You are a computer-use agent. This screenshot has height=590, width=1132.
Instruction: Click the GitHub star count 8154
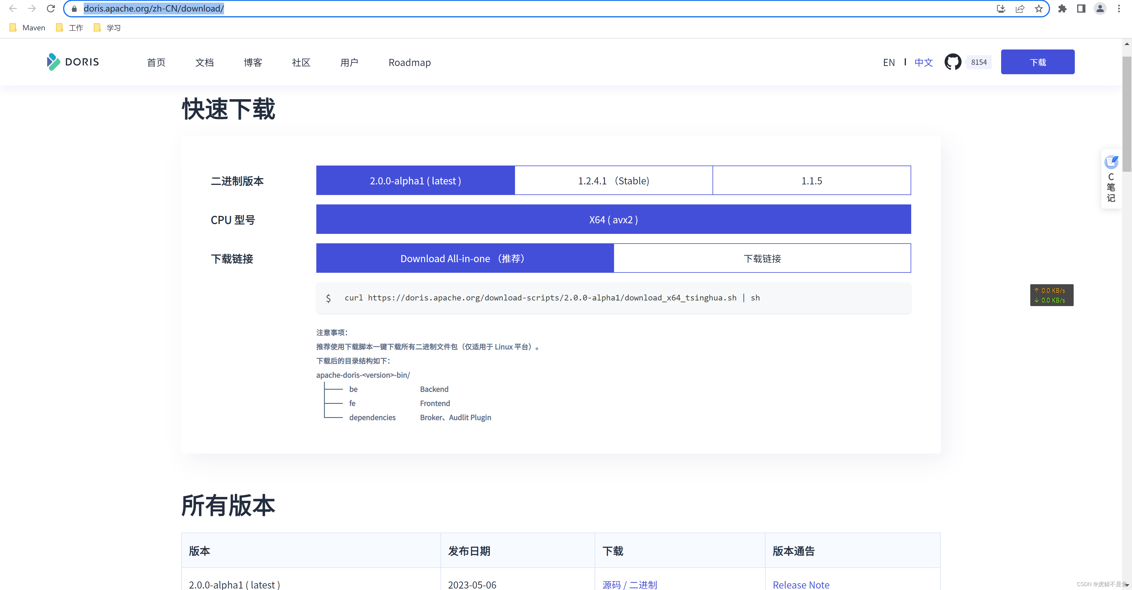point(979,62)
